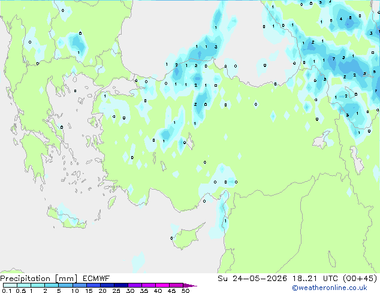Pick the 45–50 mm legend swatch
The image size is (380, 293).
pos(176,285)
